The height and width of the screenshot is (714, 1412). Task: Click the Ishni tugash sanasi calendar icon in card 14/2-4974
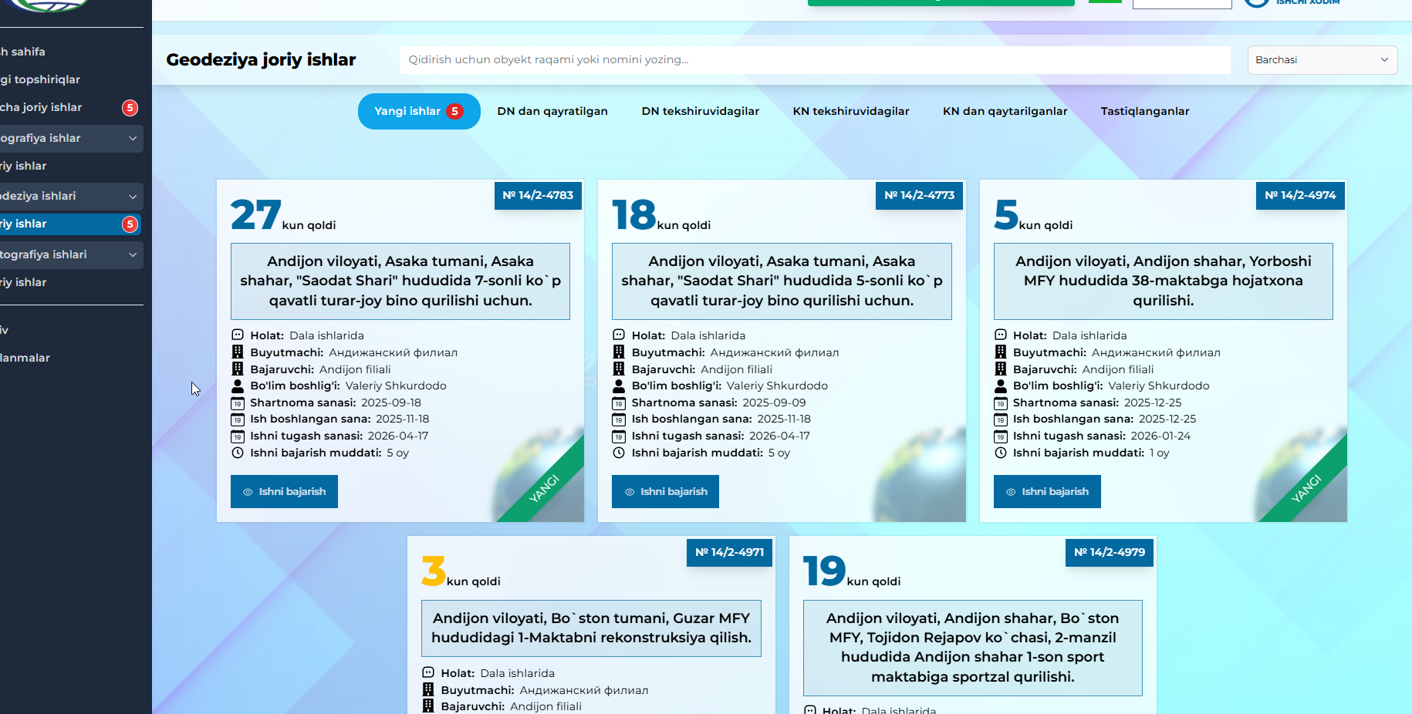(x=1001, y=436)
